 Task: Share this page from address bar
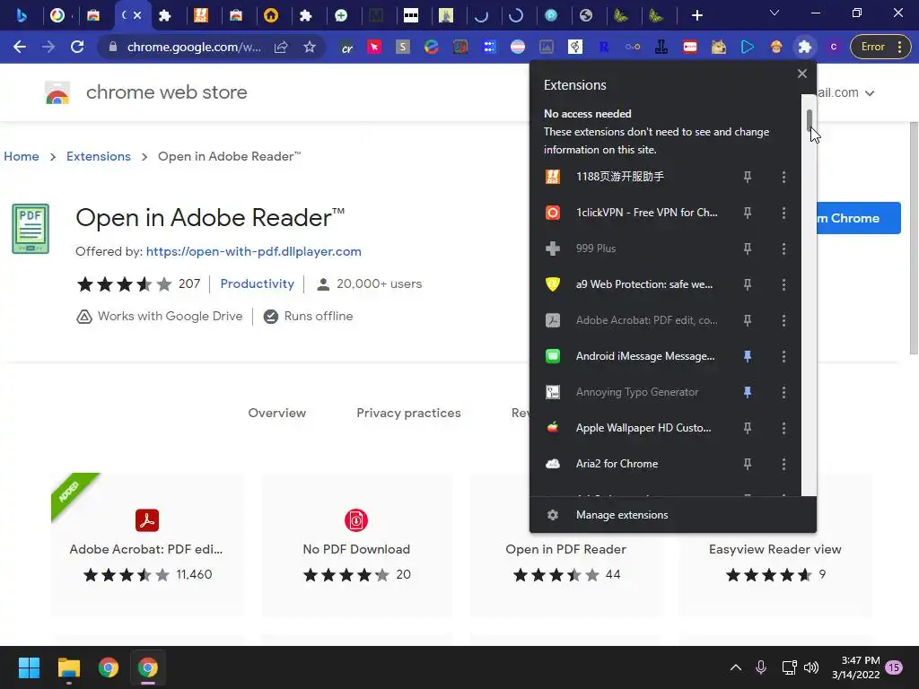coord(281,47)
